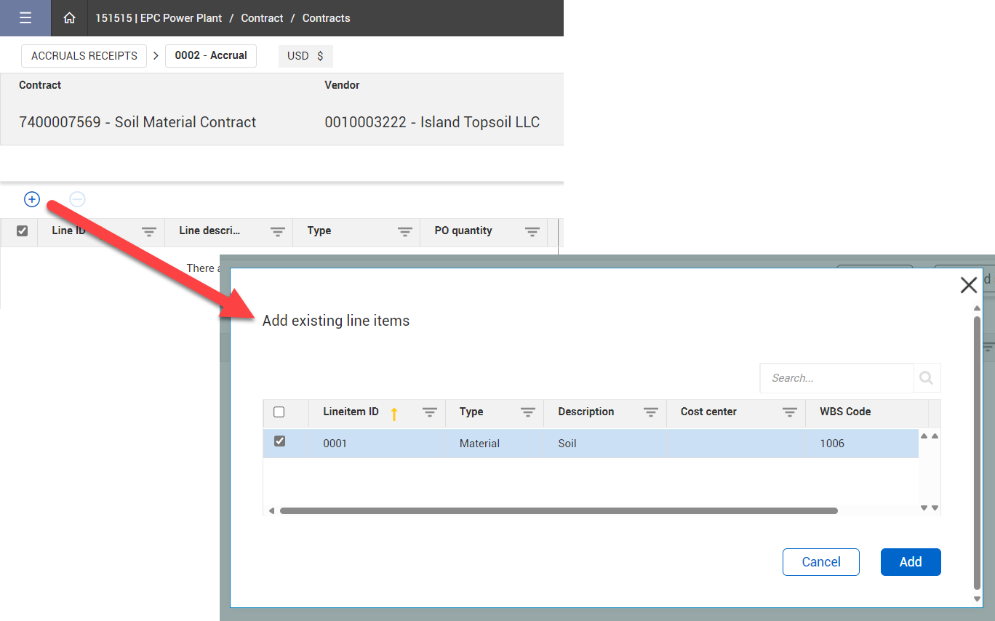995x621 pixels.
Task: Click the horizontal scrollbar in dialog grid
Action: click(x=559, y=510)
